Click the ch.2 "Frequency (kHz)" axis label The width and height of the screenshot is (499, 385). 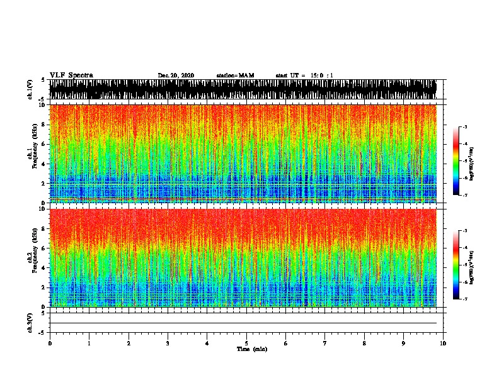[x=35, y=250]
